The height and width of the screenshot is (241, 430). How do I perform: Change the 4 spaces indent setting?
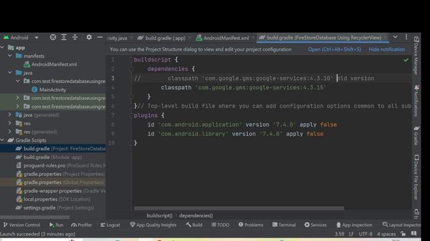point(386,234)
